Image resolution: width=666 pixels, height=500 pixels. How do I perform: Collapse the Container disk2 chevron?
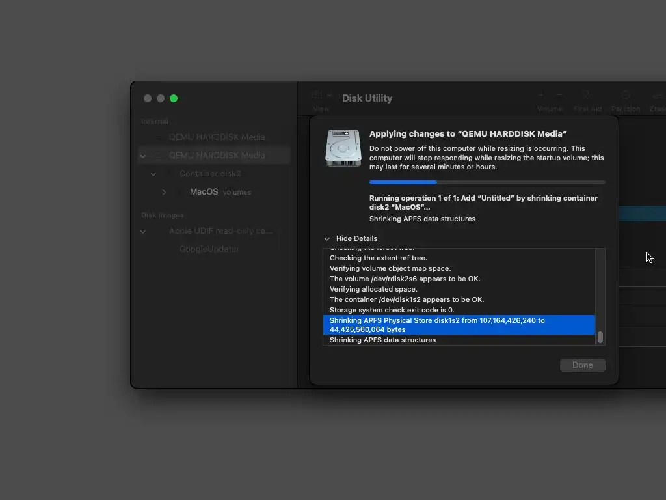pos(153,174)
